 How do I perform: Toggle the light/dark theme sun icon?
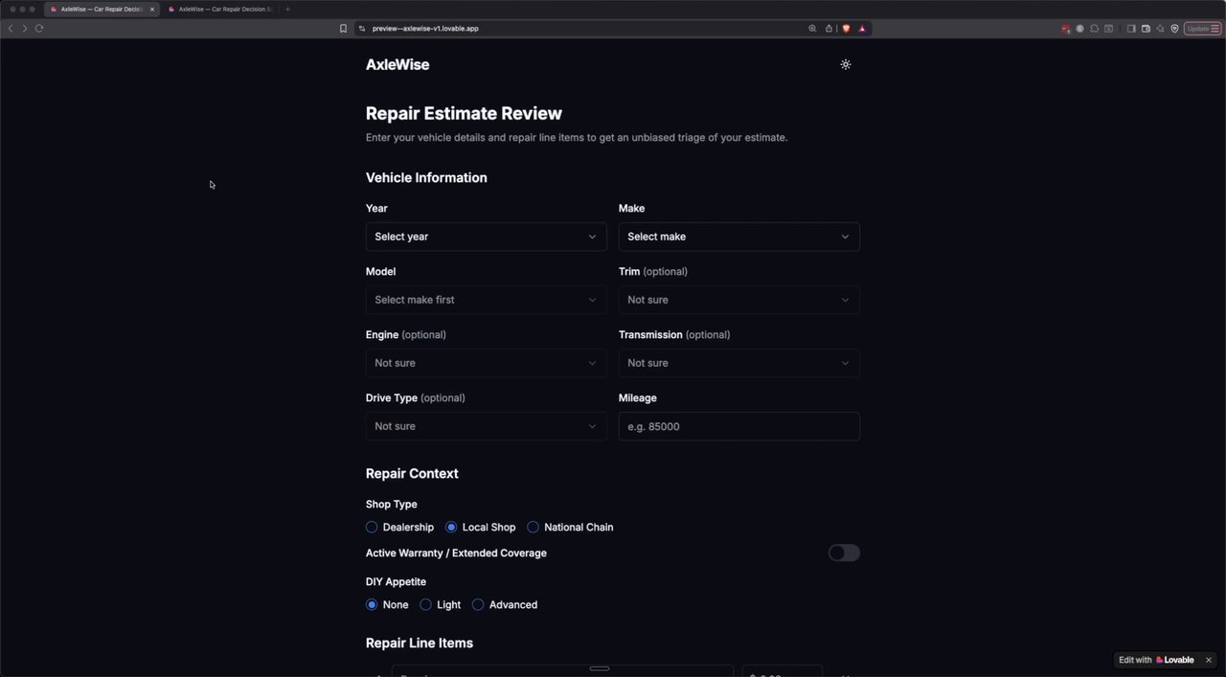click(x=845, y=64)
